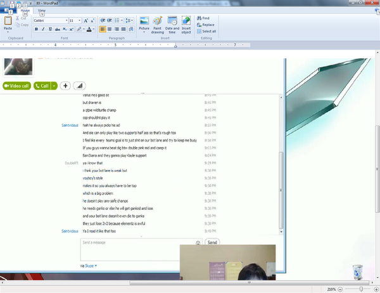
Task: Click the Send a message input field
Action: click(137, 243)
